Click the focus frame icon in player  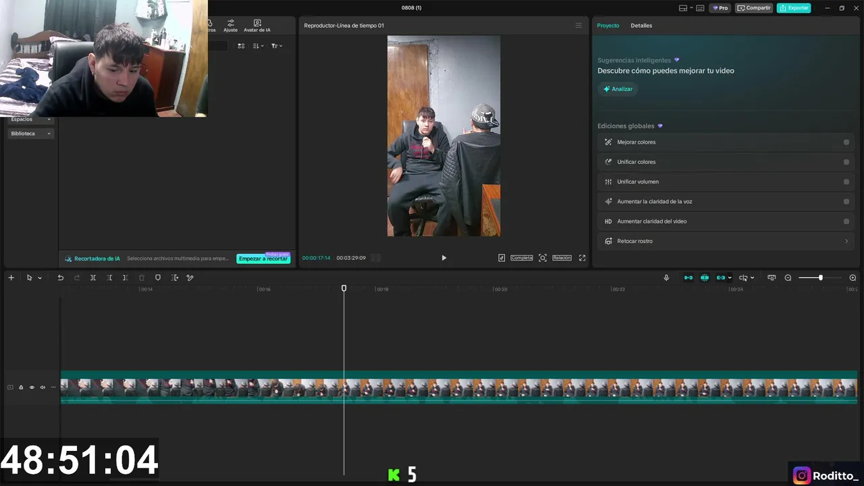pos(542,258)
